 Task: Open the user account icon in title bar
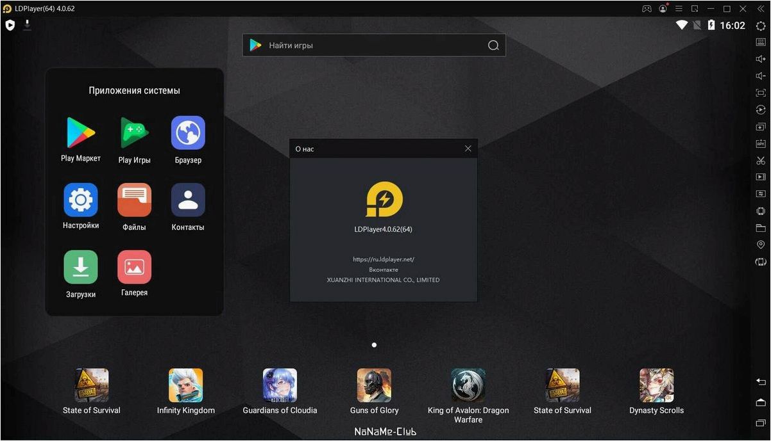[x=663, y=9]
